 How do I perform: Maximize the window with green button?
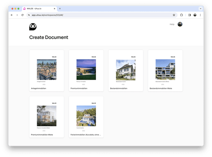tap(18, 9)
